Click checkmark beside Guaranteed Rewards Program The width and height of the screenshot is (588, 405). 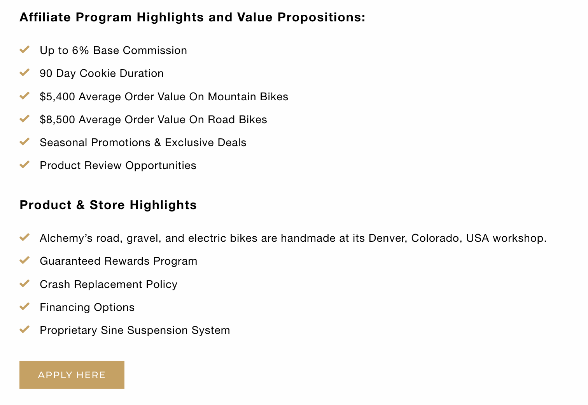pos(24,260)
